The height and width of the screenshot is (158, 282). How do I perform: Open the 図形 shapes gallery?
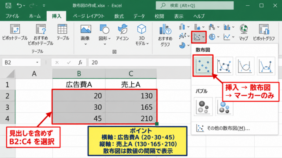pyautogui.click(x=104, y=34)
